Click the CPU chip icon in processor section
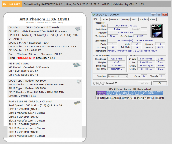Screen dimensions: 172x144 78,29
